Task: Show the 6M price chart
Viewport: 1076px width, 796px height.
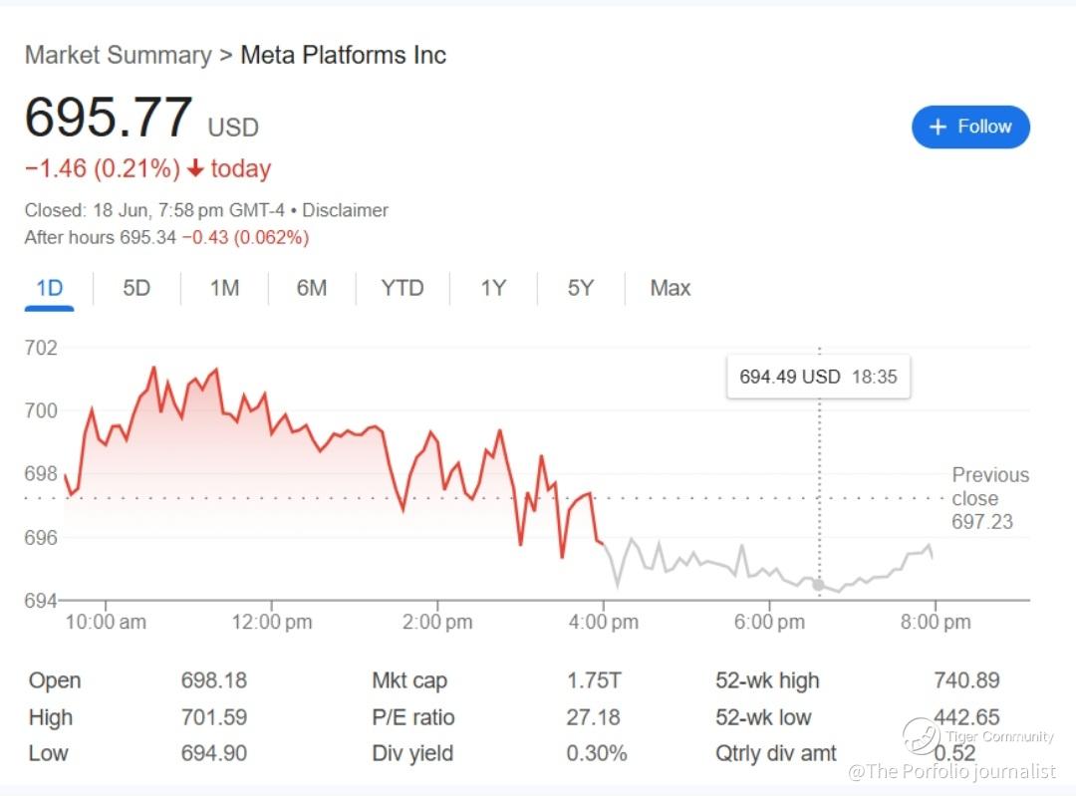Action: point(311,288)
